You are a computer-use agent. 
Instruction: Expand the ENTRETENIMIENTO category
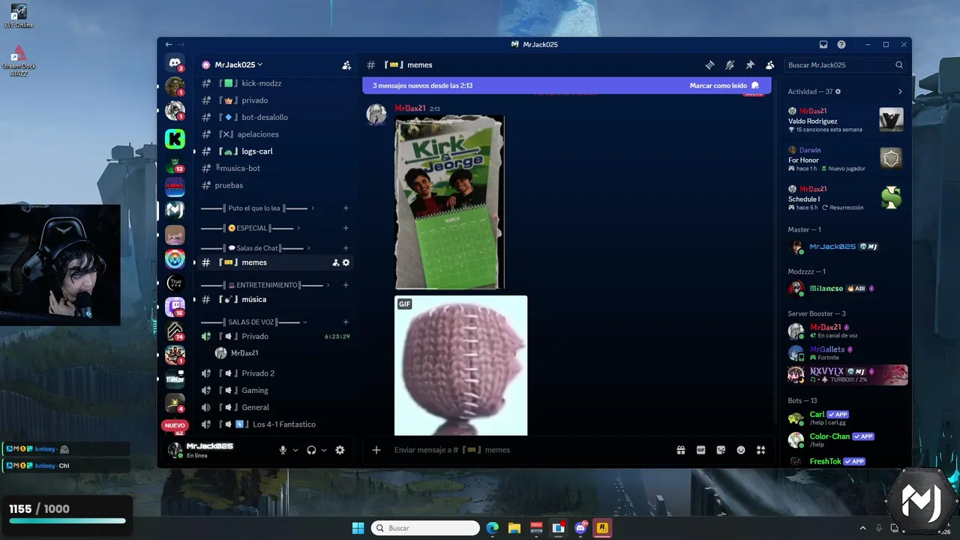(x=265, y=285)
